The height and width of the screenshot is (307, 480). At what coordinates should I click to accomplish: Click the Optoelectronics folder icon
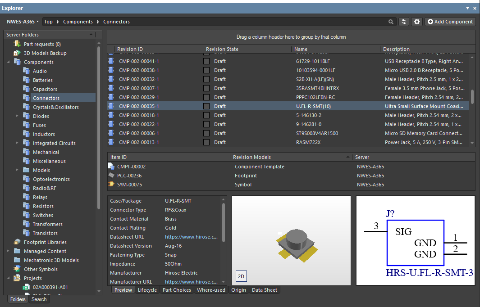[x=26, y=179]
